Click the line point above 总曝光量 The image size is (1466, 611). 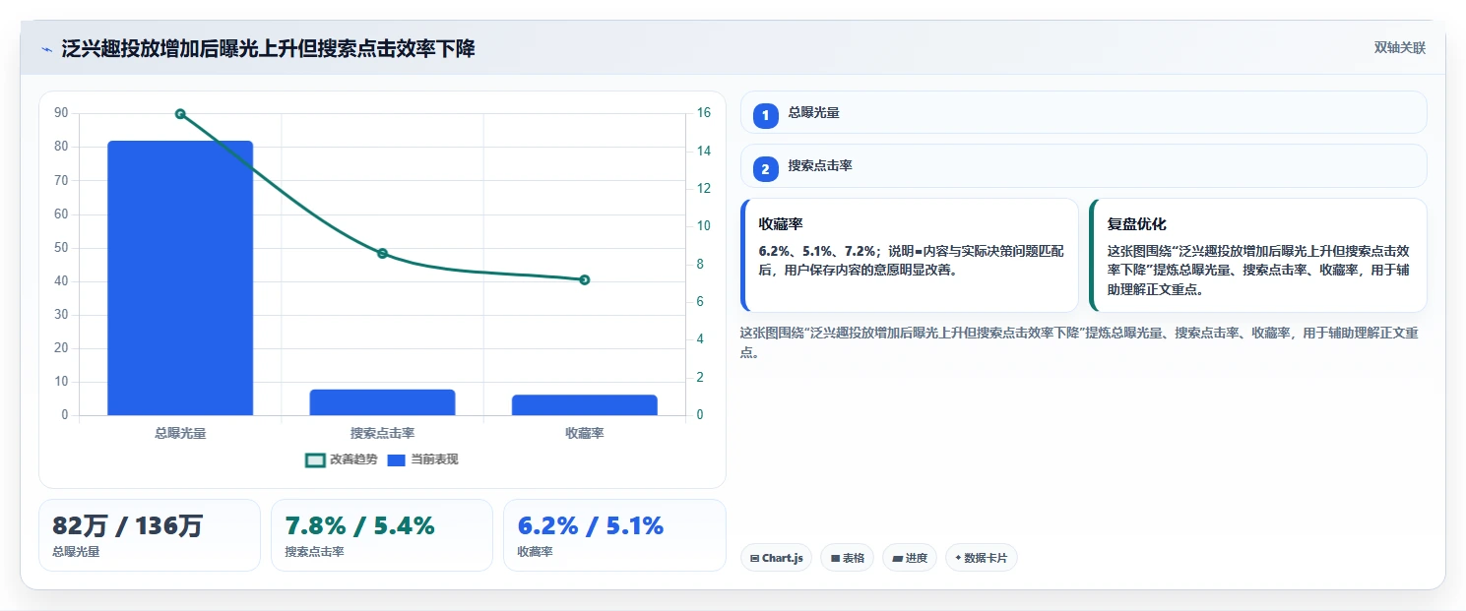pyautogui.click(x=180, y=114)
